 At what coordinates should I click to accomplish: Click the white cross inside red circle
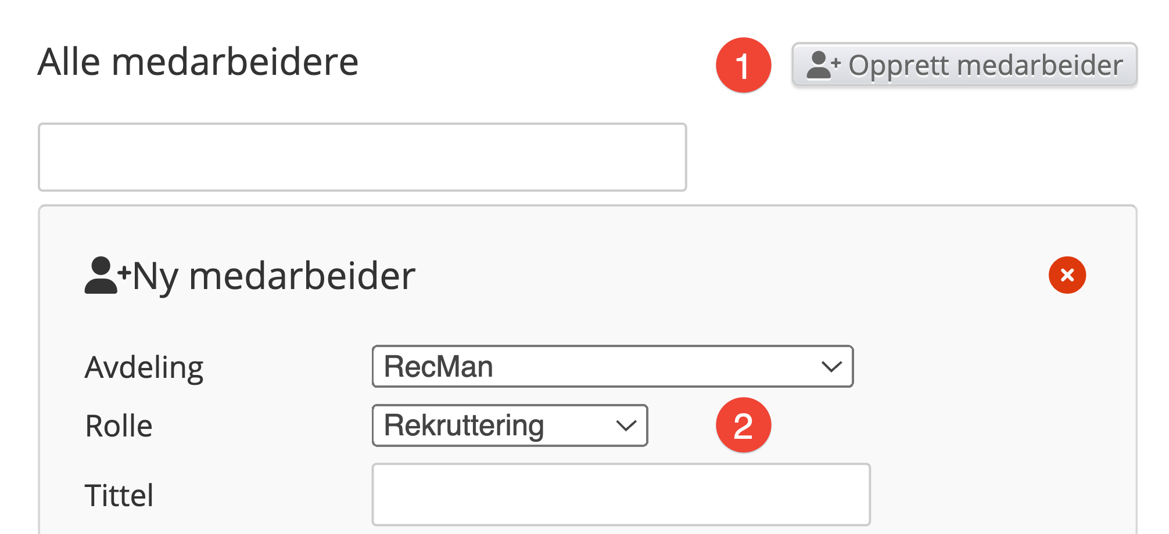click(1067, 275)
